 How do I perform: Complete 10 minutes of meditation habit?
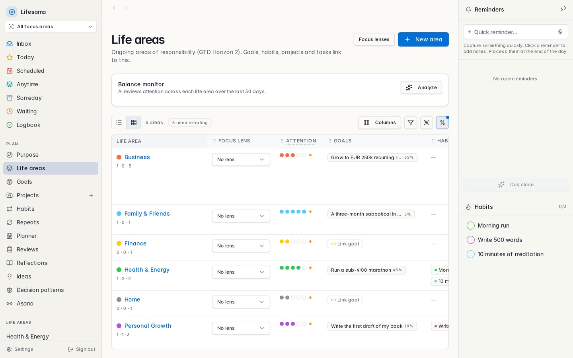coord(471,254)
